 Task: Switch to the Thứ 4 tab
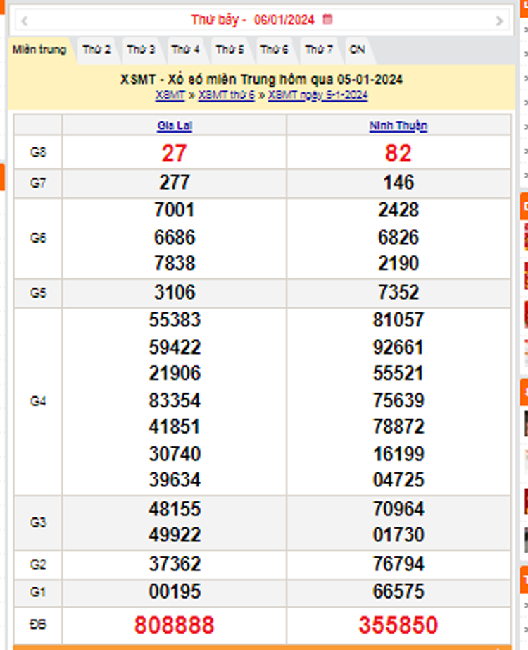tap(186, 50)
